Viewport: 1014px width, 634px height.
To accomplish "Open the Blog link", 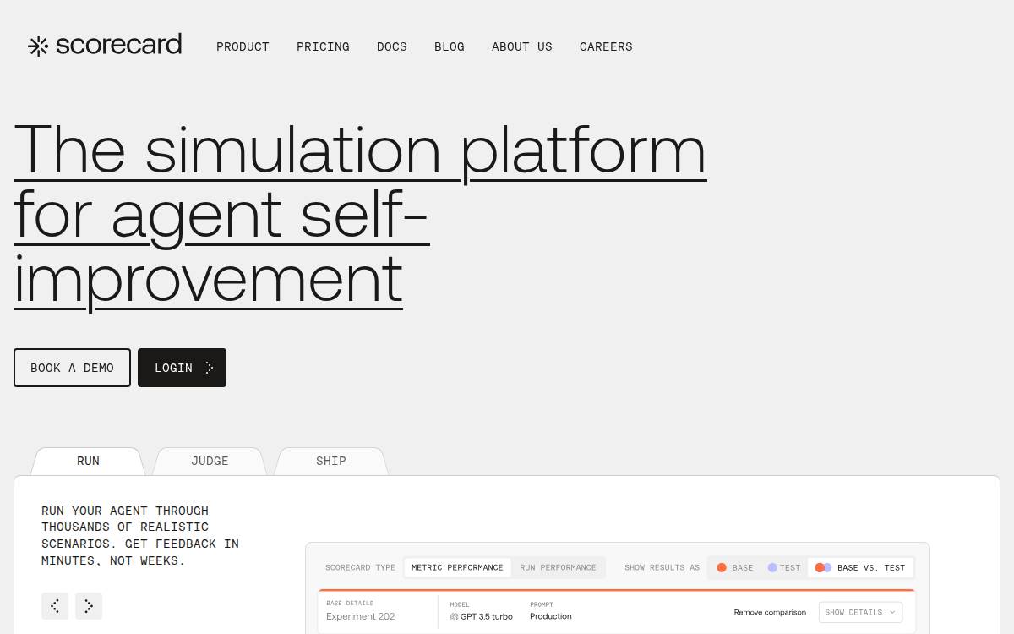I will [x=450, y=46].
